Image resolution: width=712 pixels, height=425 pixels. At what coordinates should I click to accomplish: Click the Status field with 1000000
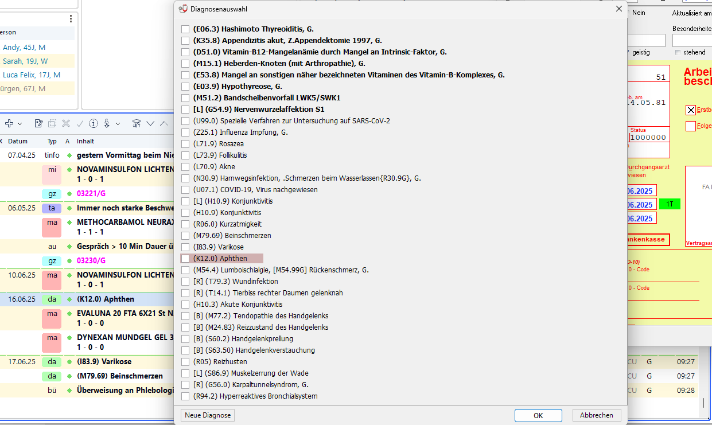tap(648, 138)
